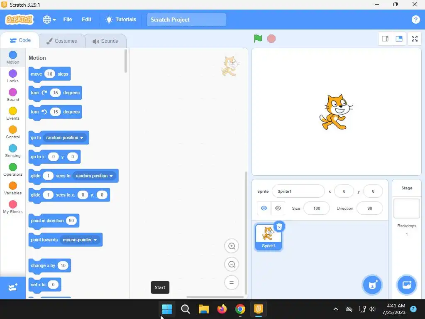425x319 pixels.
Task: Click the set x to 0 block
Action: pyautogui.click(x=45, y=285)
